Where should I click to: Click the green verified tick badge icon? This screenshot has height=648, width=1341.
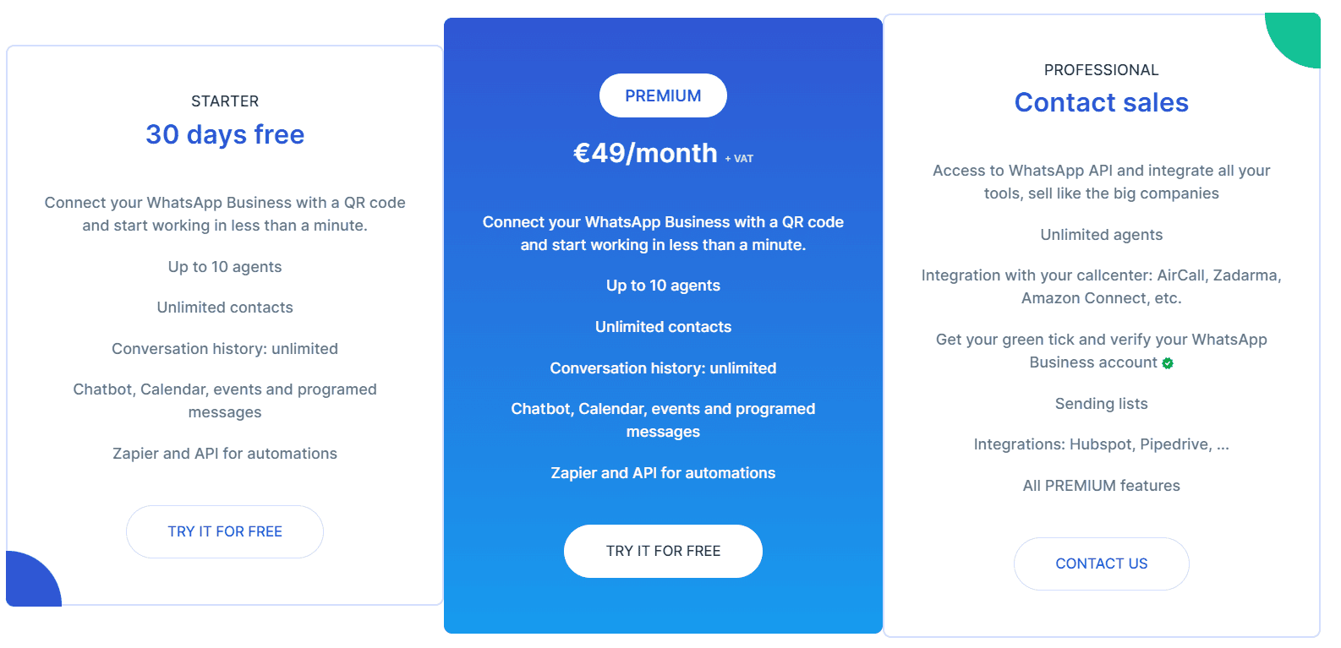click(1168, 363)
